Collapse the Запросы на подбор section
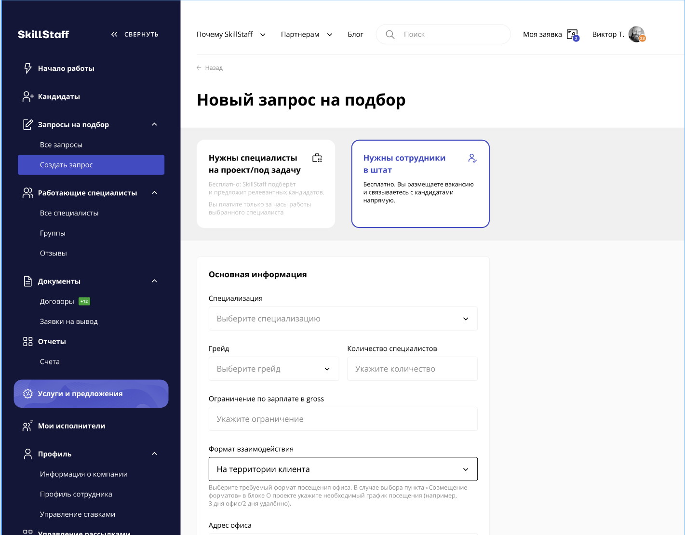 [x=154, y=124]
